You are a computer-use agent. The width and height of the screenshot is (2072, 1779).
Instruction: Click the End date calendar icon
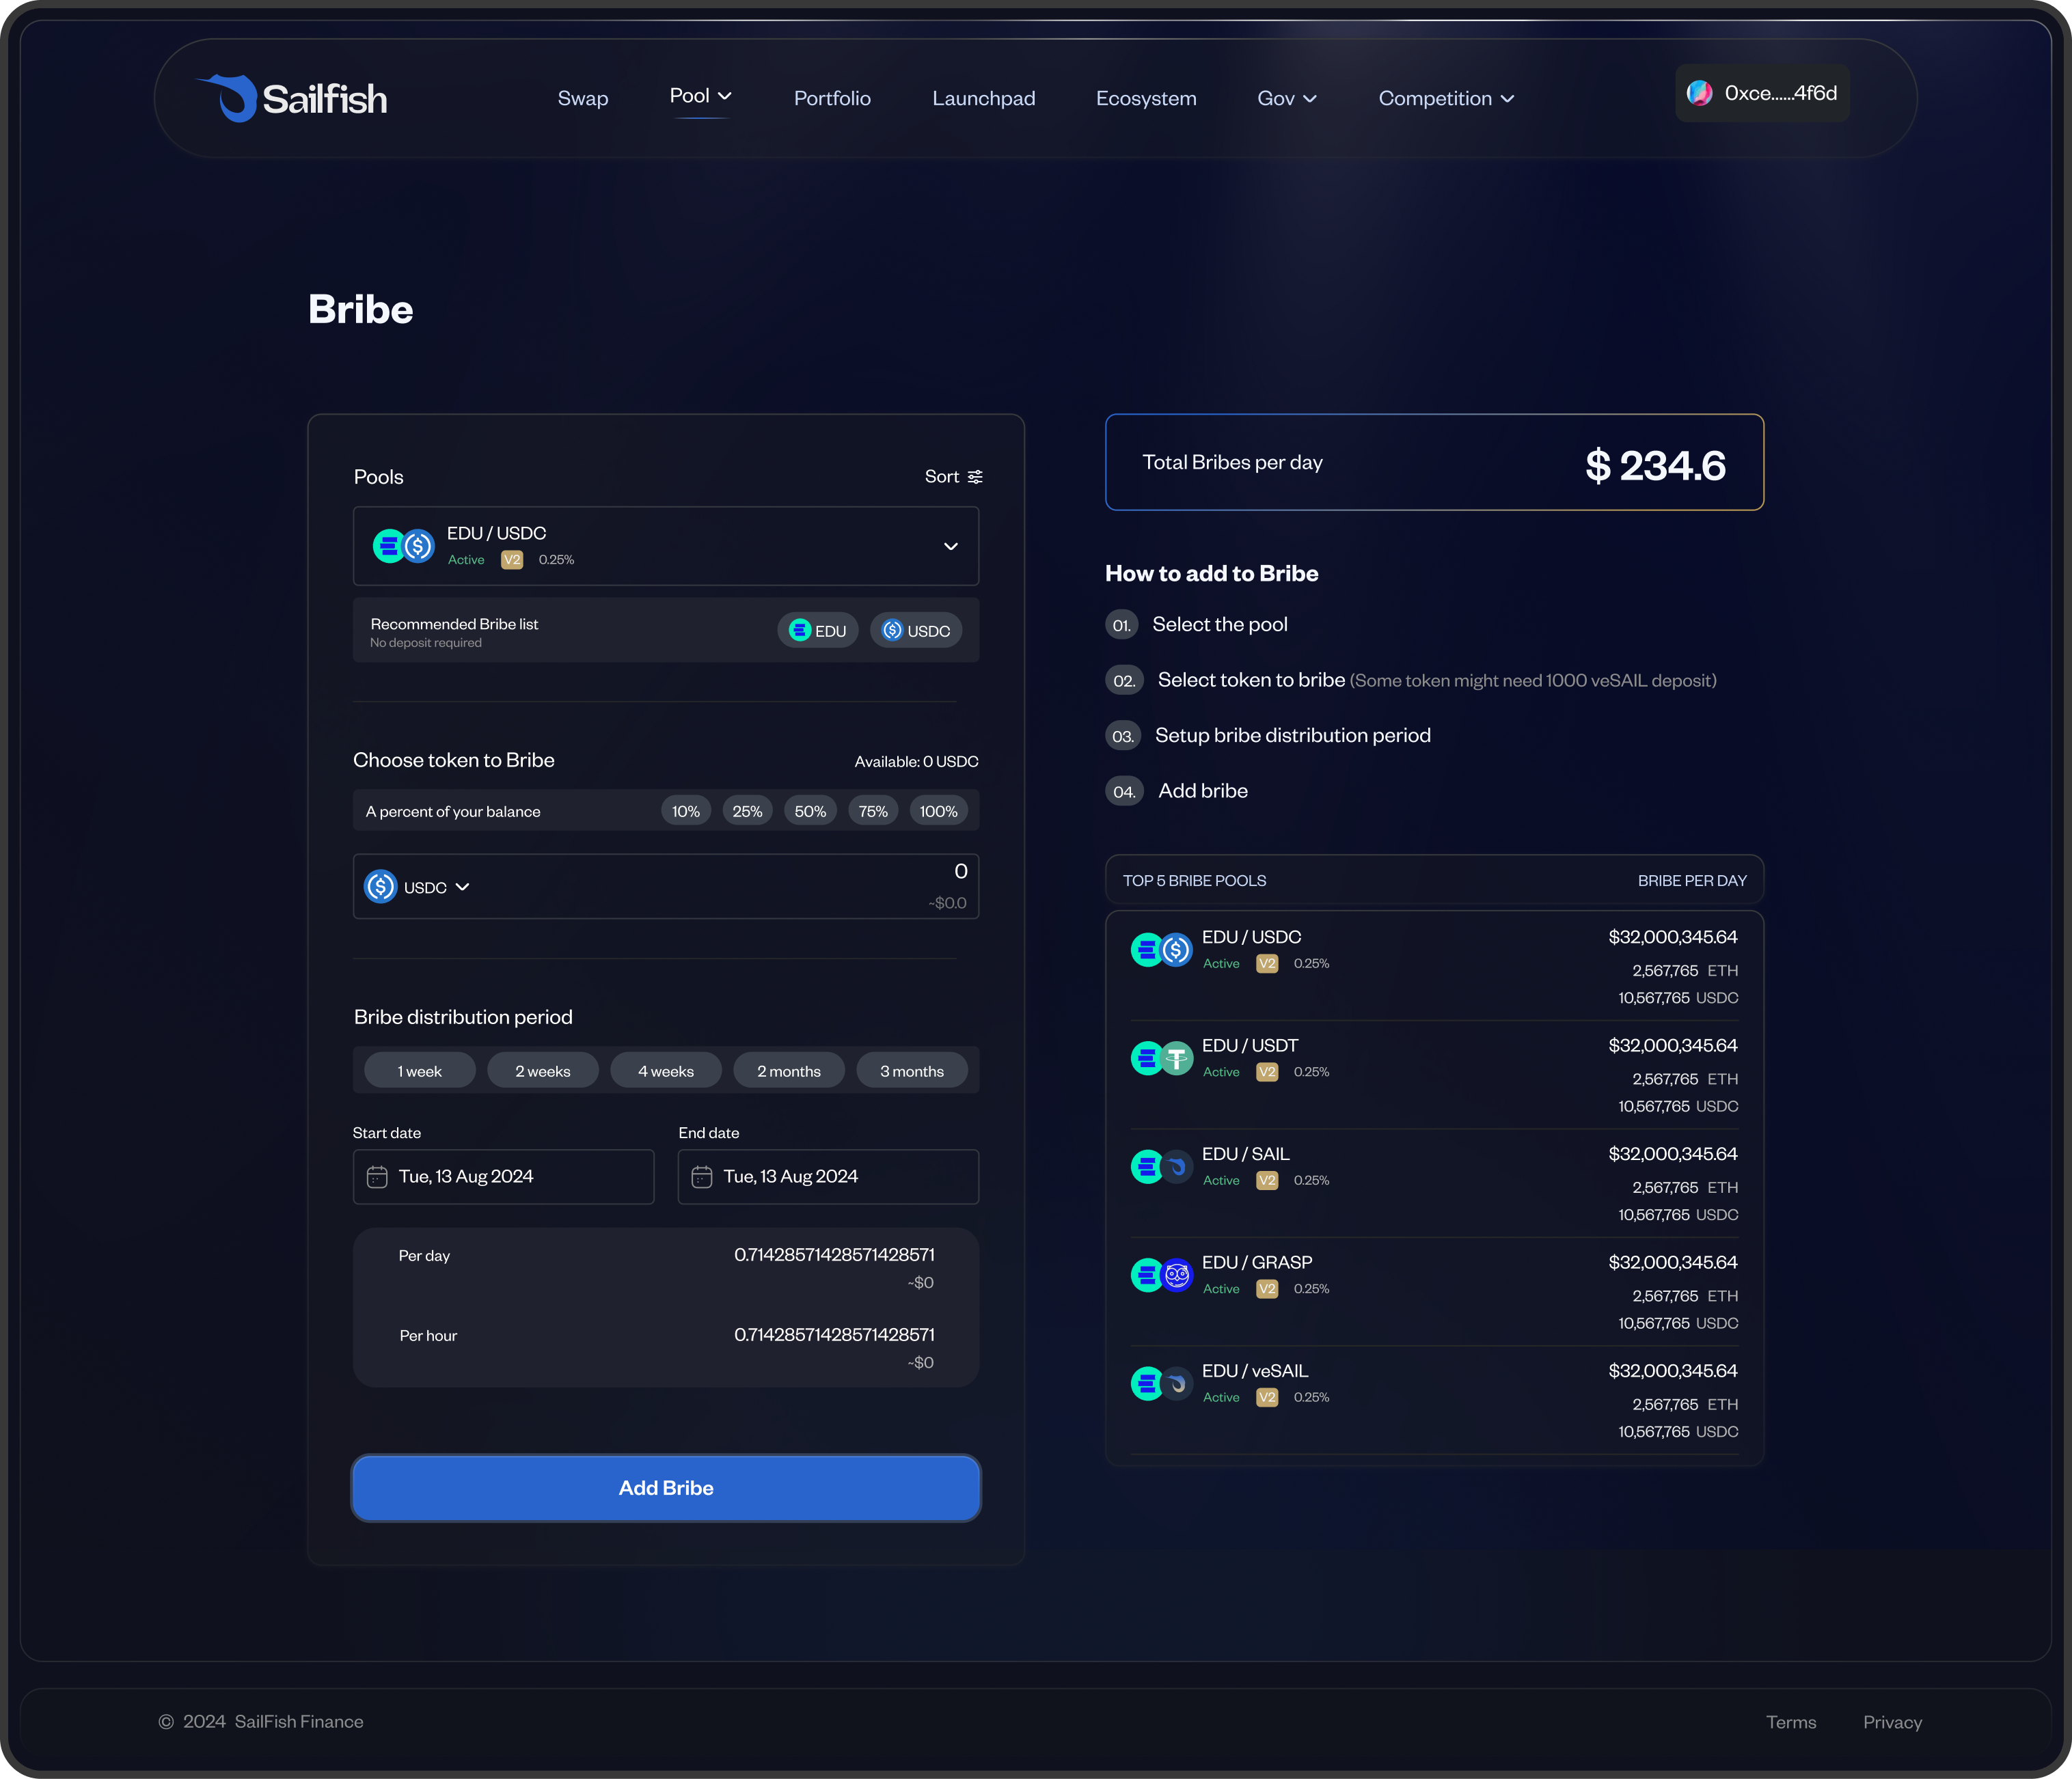702,1176
